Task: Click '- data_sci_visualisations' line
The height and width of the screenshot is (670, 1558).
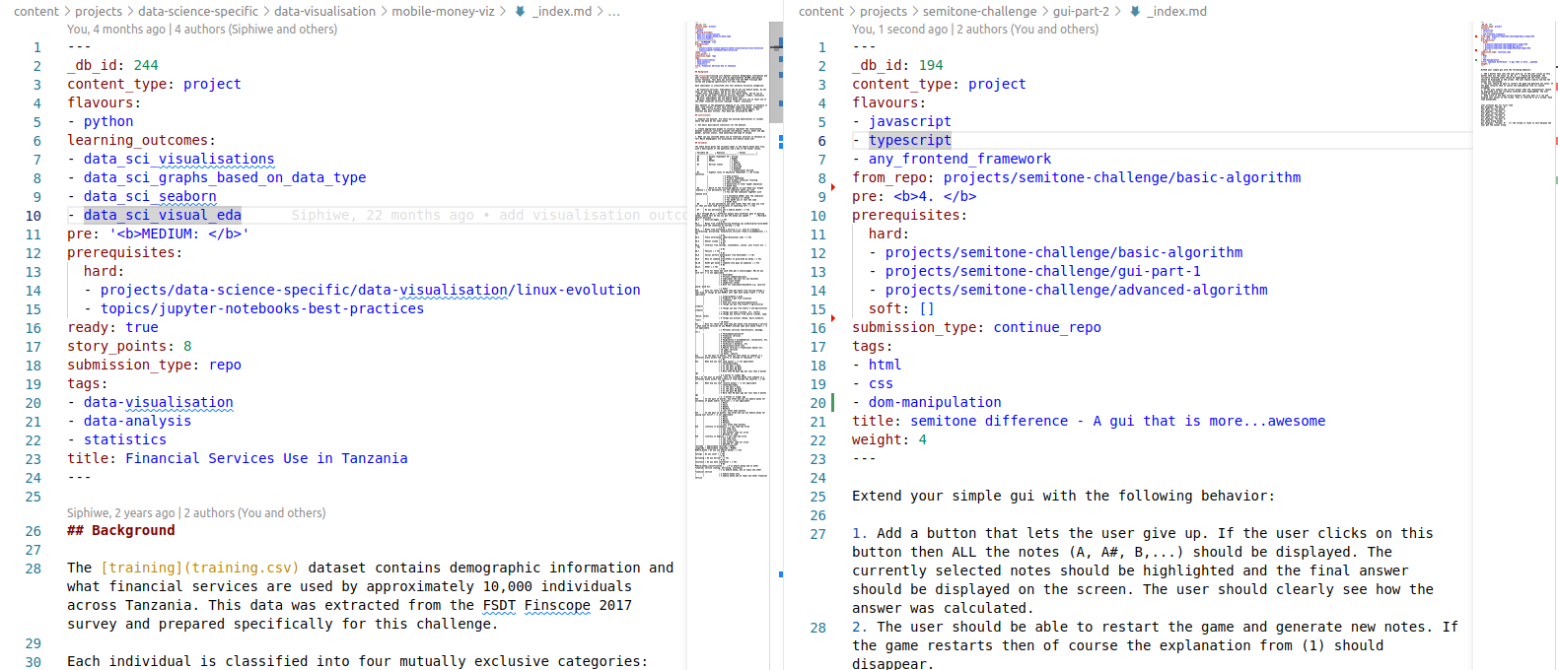Action: pyautogui.click(x=171, y=159)
